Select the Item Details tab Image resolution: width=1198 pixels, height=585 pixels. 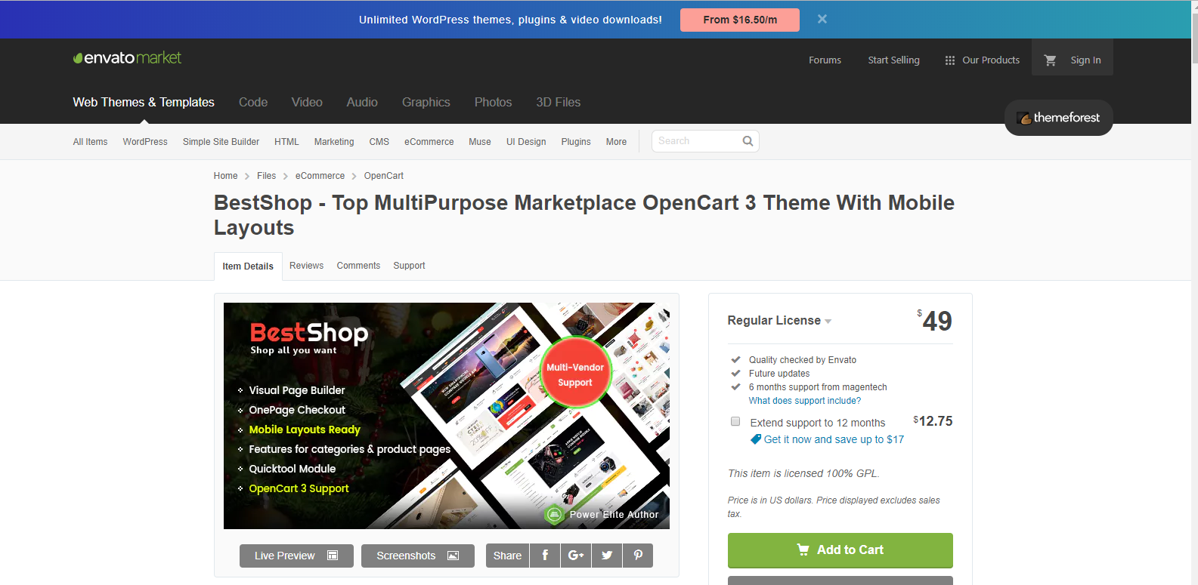[248, 266]
